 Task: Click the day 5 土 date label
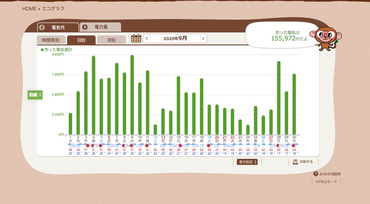pyautogui.click(x=101, y=139)
